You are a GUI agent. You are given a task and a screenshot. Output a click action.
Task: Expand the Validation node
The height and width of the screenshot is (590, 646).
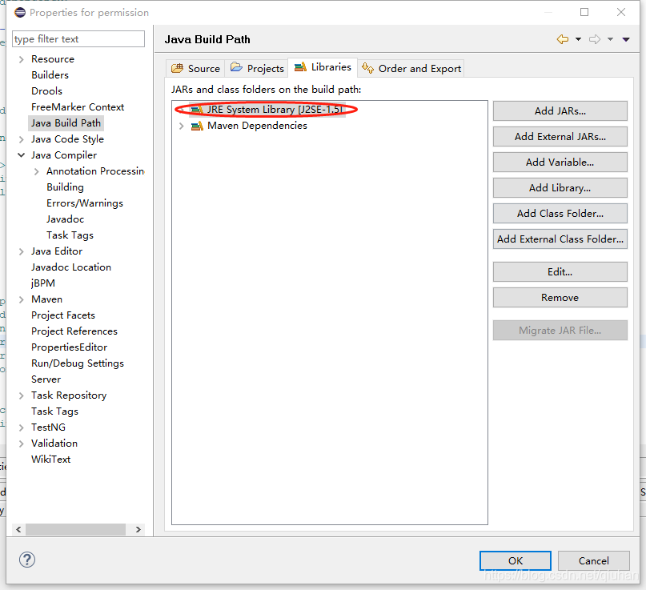[x=22, y=444]
